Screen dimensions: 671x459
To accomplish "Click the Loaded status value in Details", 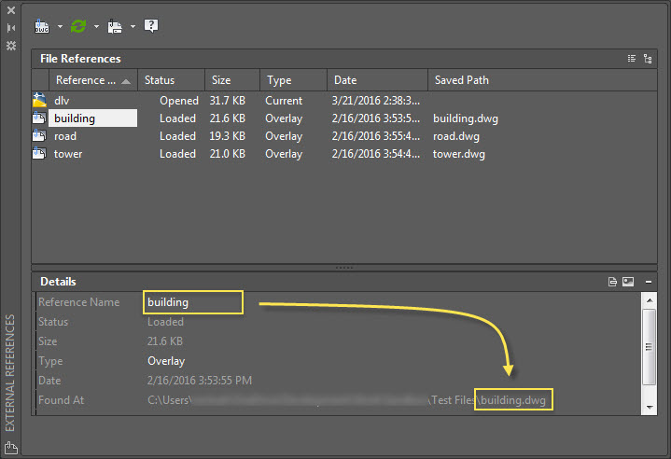I will pyautogui.click(x=165, y=322).
